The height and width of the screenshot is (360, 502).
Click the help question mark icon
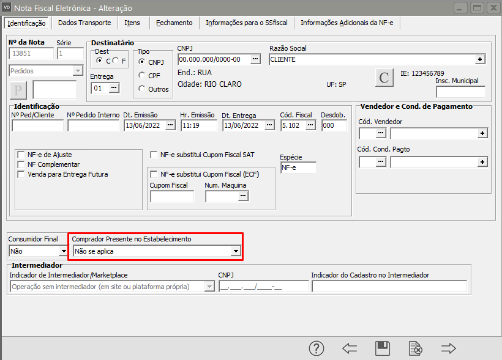[316, 348]
